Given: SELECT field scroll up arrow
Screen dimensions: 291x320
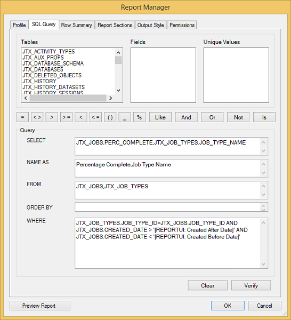Looking at the screenshot, I should [263, 142].
